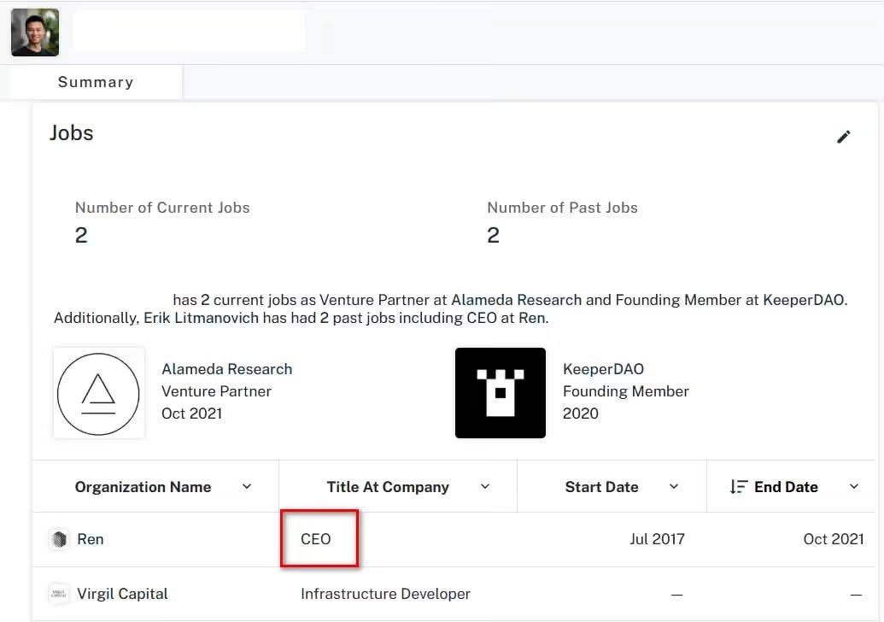Open Virgil Capital organization in table

click(x=122, y=594)
